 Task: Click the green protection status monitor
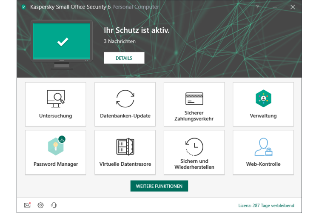coord(62,42)
